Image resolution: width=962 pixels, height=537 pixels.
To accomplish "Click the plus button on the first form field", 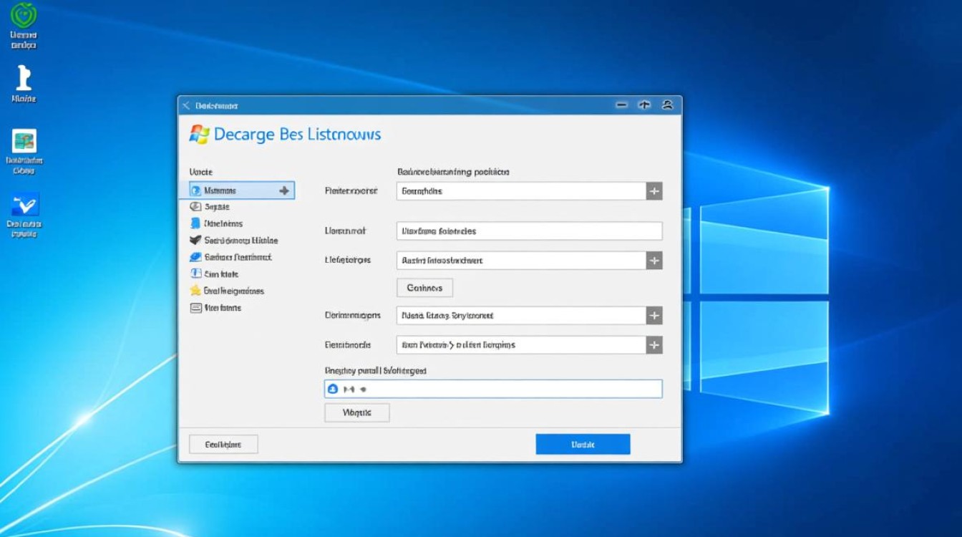I will [x=654, y=191].
